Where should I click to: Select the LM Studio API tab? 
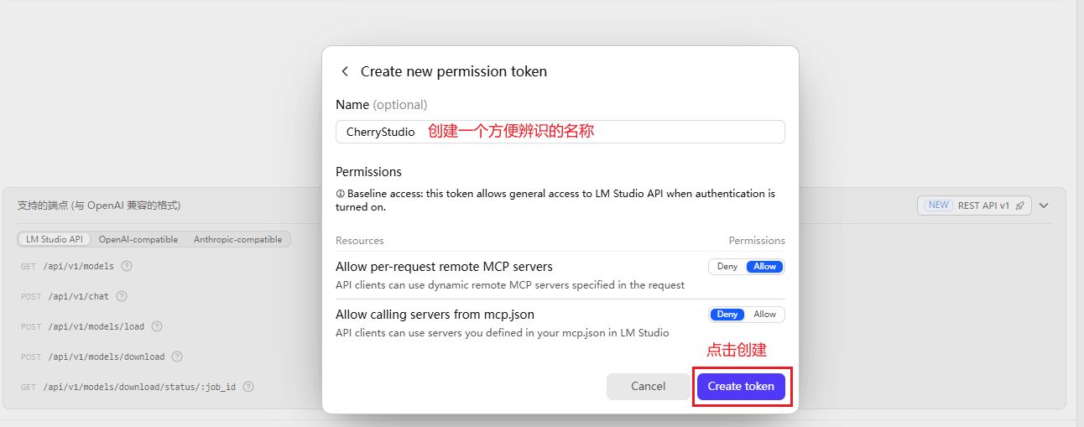coord(55,239)
